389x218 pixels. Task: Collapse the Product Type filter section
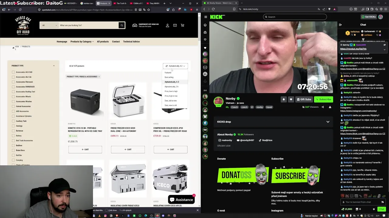(x=54, y=66)
